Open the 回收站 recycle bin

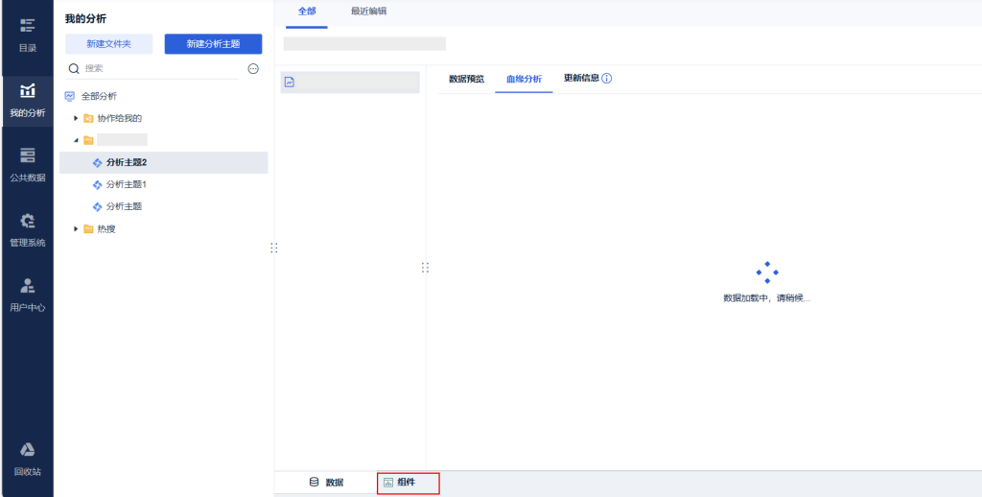[27, 459]
